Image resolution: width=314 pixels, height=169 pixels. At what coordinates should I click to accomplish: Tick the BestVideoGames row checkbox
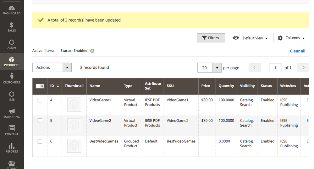pos(40,141)
